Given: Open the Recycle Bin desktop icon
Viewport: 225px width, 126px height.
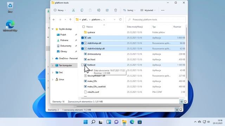Looking at the screenshot, I should [10, 7].
